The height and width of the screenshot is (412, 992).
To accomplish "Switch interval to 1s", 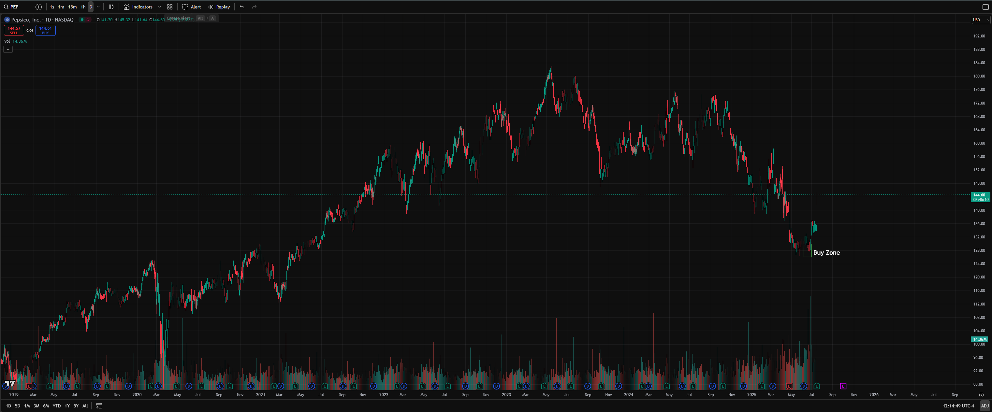I will click(x=52, y=7).
